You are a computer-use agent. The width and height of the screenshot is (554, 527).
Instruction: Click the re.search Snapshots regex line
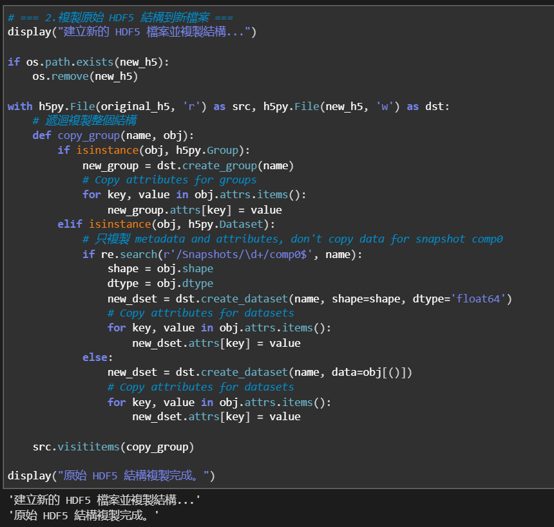click(x=222, y=254)
